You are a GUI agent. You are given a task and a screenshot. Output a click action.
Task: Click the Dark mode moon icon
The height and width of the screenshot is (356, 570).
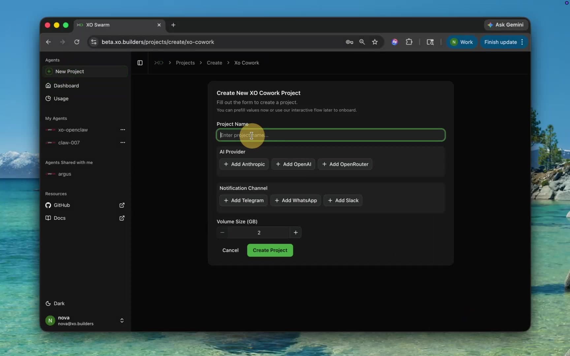pos(48,304)
